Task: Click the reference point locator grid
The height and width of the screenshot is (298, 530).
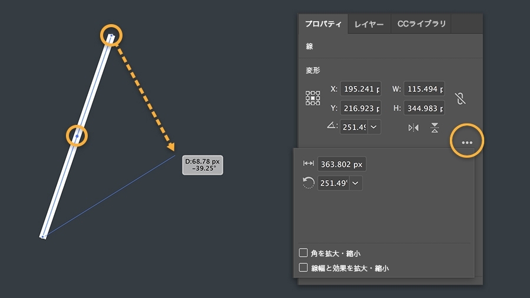Action: coord(313,98)
